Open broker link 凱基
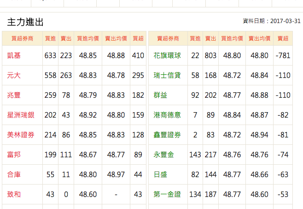Screen dimensions: 303x209 pos(14,55)
